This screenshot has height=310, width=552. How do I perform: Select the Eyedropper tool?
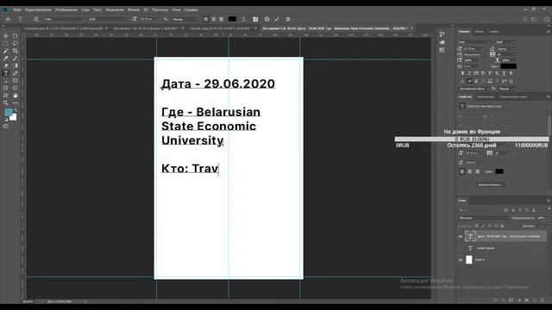(6, 59)
